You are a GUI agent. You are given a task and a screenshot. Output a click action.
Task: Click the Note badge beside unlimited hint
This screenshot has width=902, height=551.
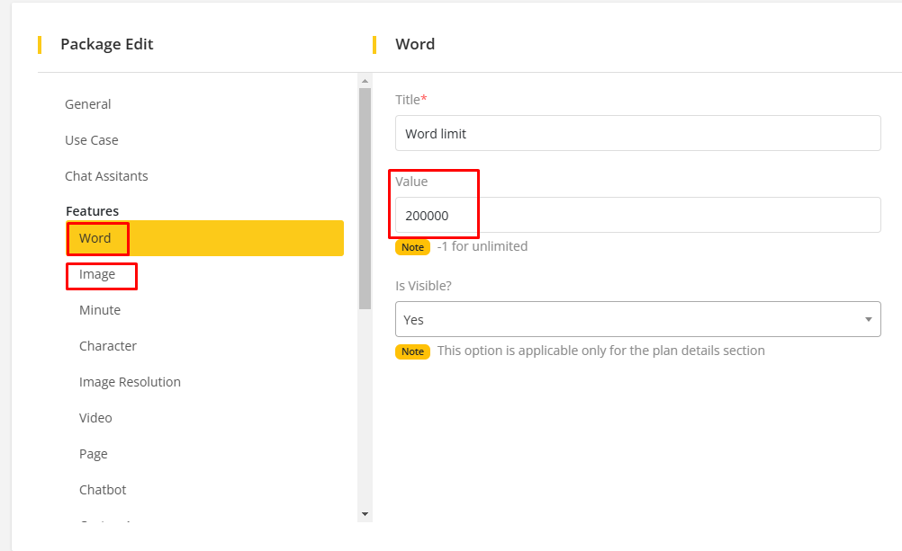point(412,247)
